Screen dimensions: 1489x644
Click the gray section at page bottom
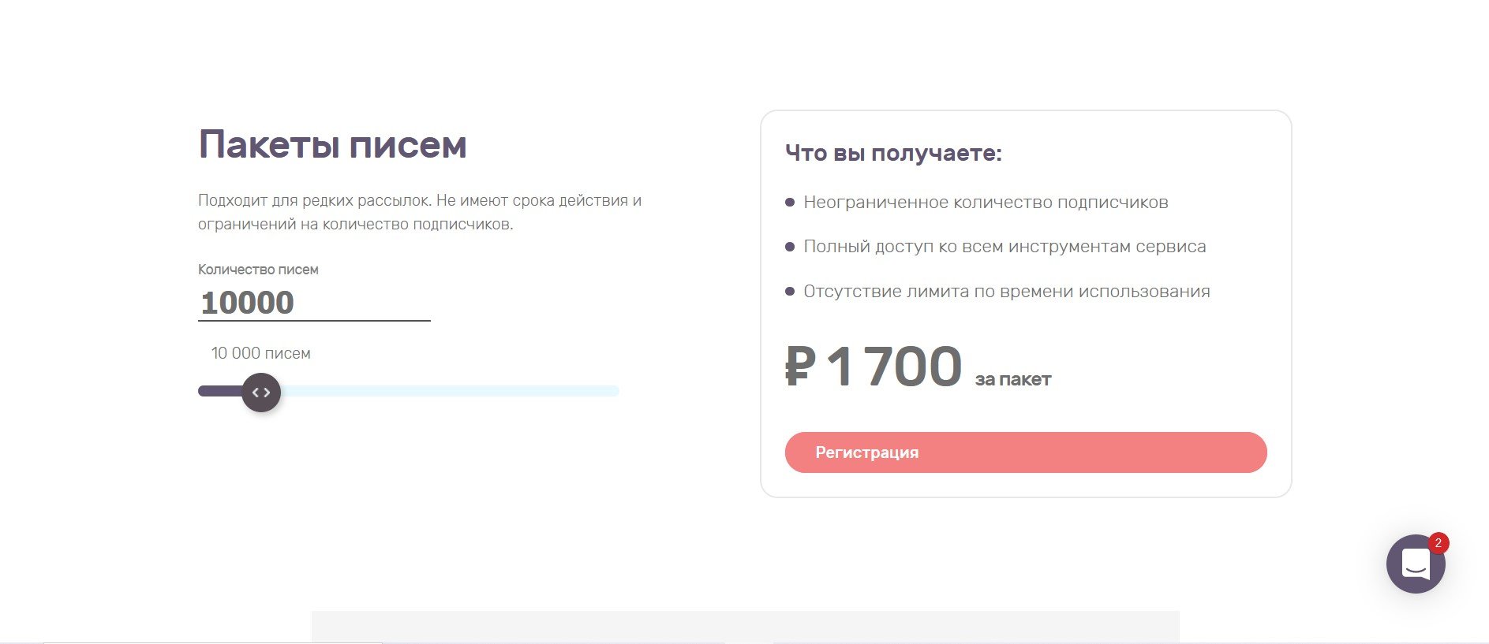click(x=745, y=627)
